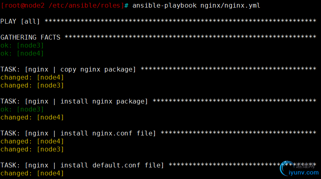Click the PLAY [all] header line

[x=158, y=21]
